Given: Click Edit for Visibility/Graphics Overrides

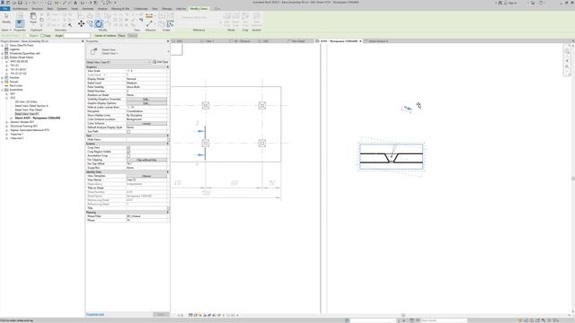Looking at the screenshot, I should point(146,100).
